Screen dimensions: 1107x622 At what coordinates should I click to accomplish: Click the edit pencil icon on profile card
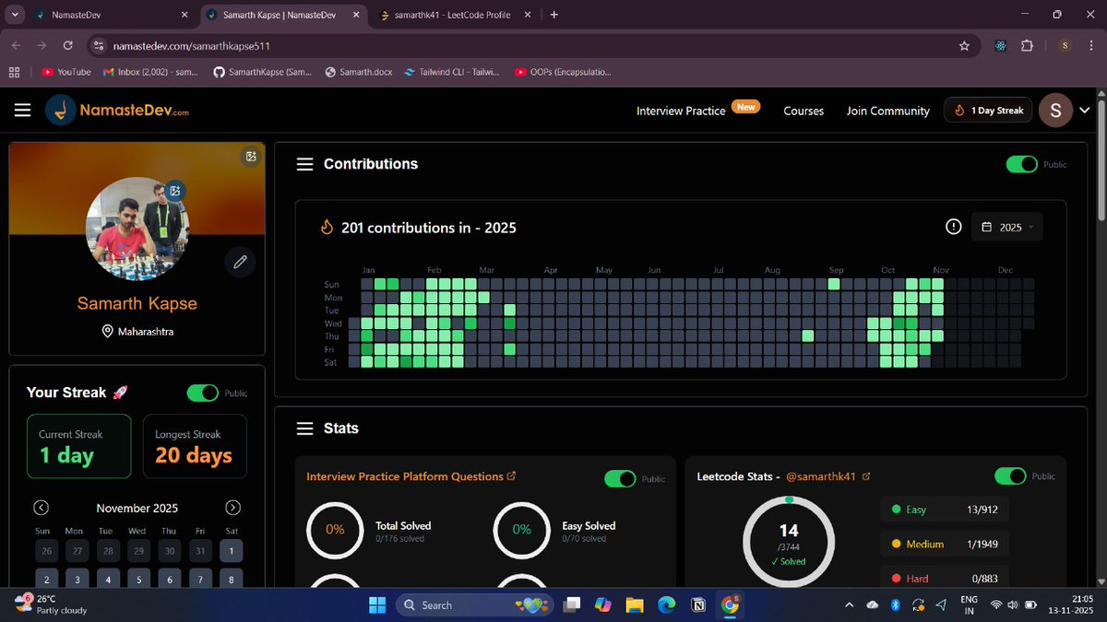pos(240,262)
